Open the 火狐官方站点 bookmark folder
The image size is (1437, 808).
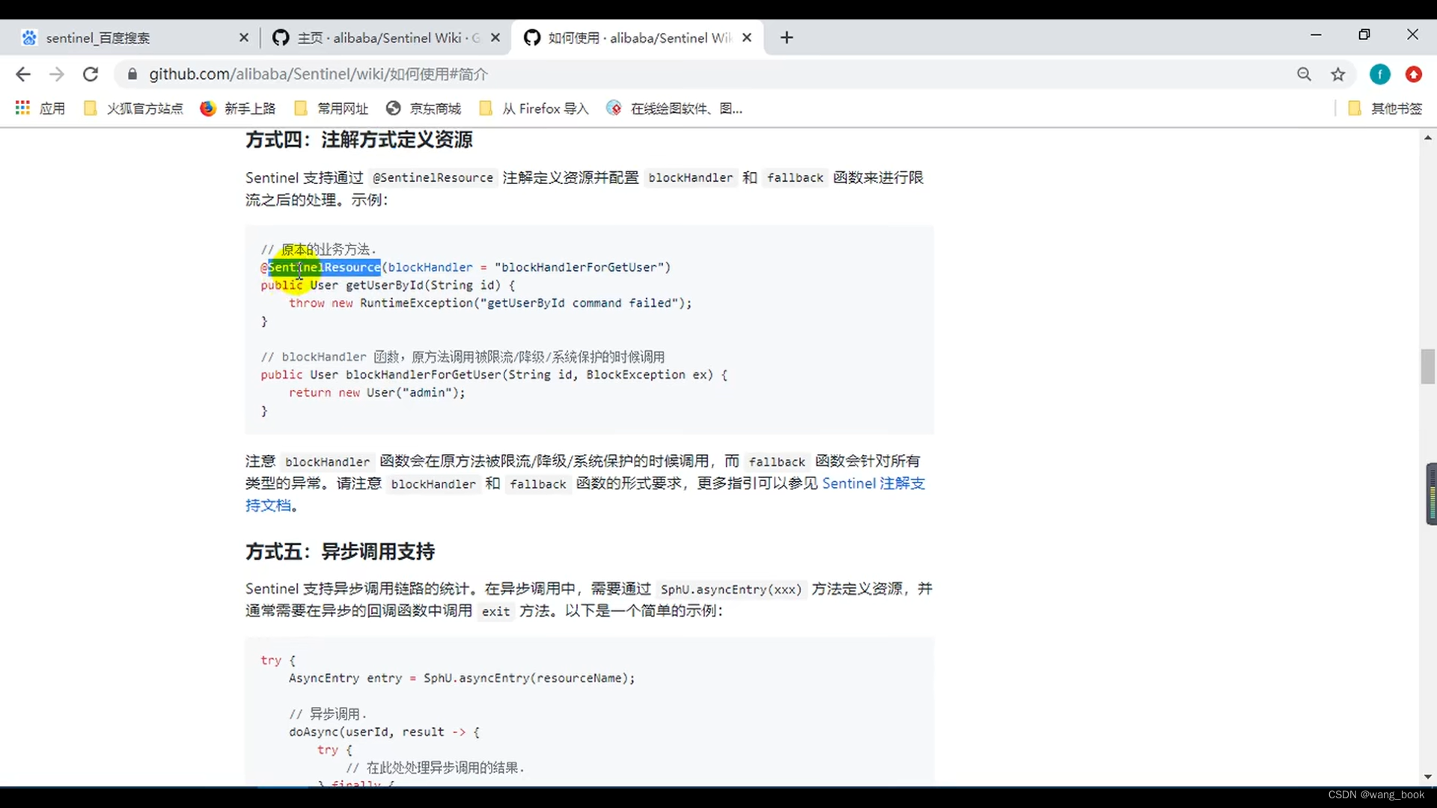(x=133, y=108)
